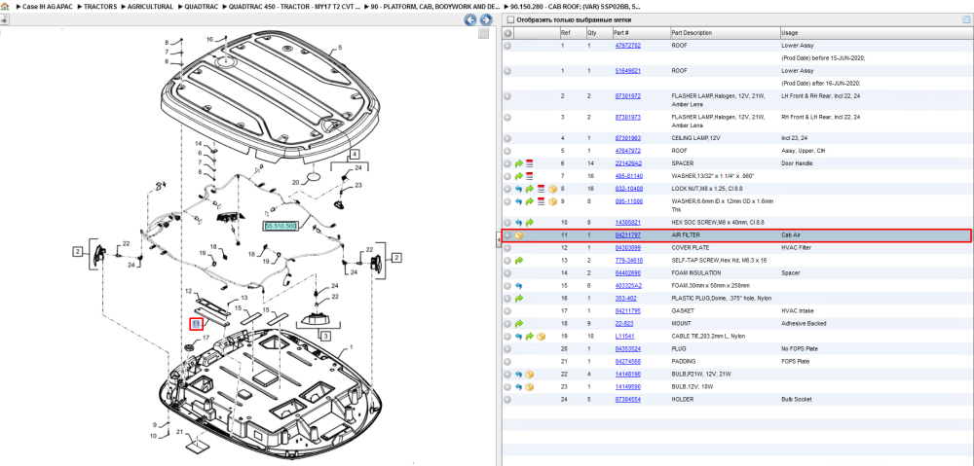Open the 55.510.500 reference label in diagram
Viewport: 974px width, 466px height.
click(281, 226)
